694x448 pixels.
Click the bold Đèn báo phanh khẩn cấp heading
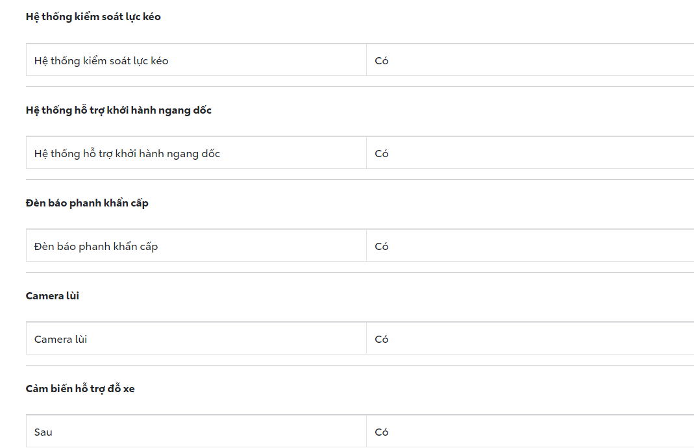(87, 203)
